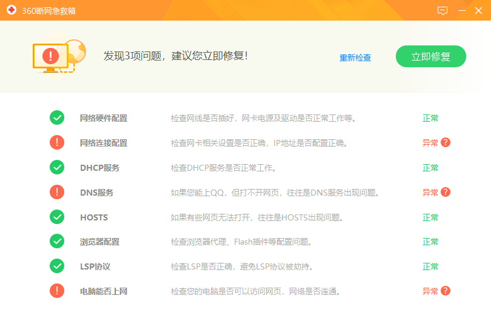Click description about IP地址是否配置正确
This screenshot has width=491, height=324.
[x=259, y=143]
